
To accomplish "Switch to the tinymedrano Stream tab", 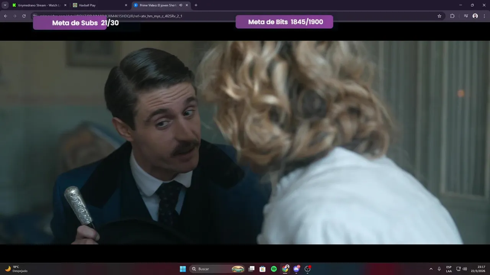I will coord(39,5).
